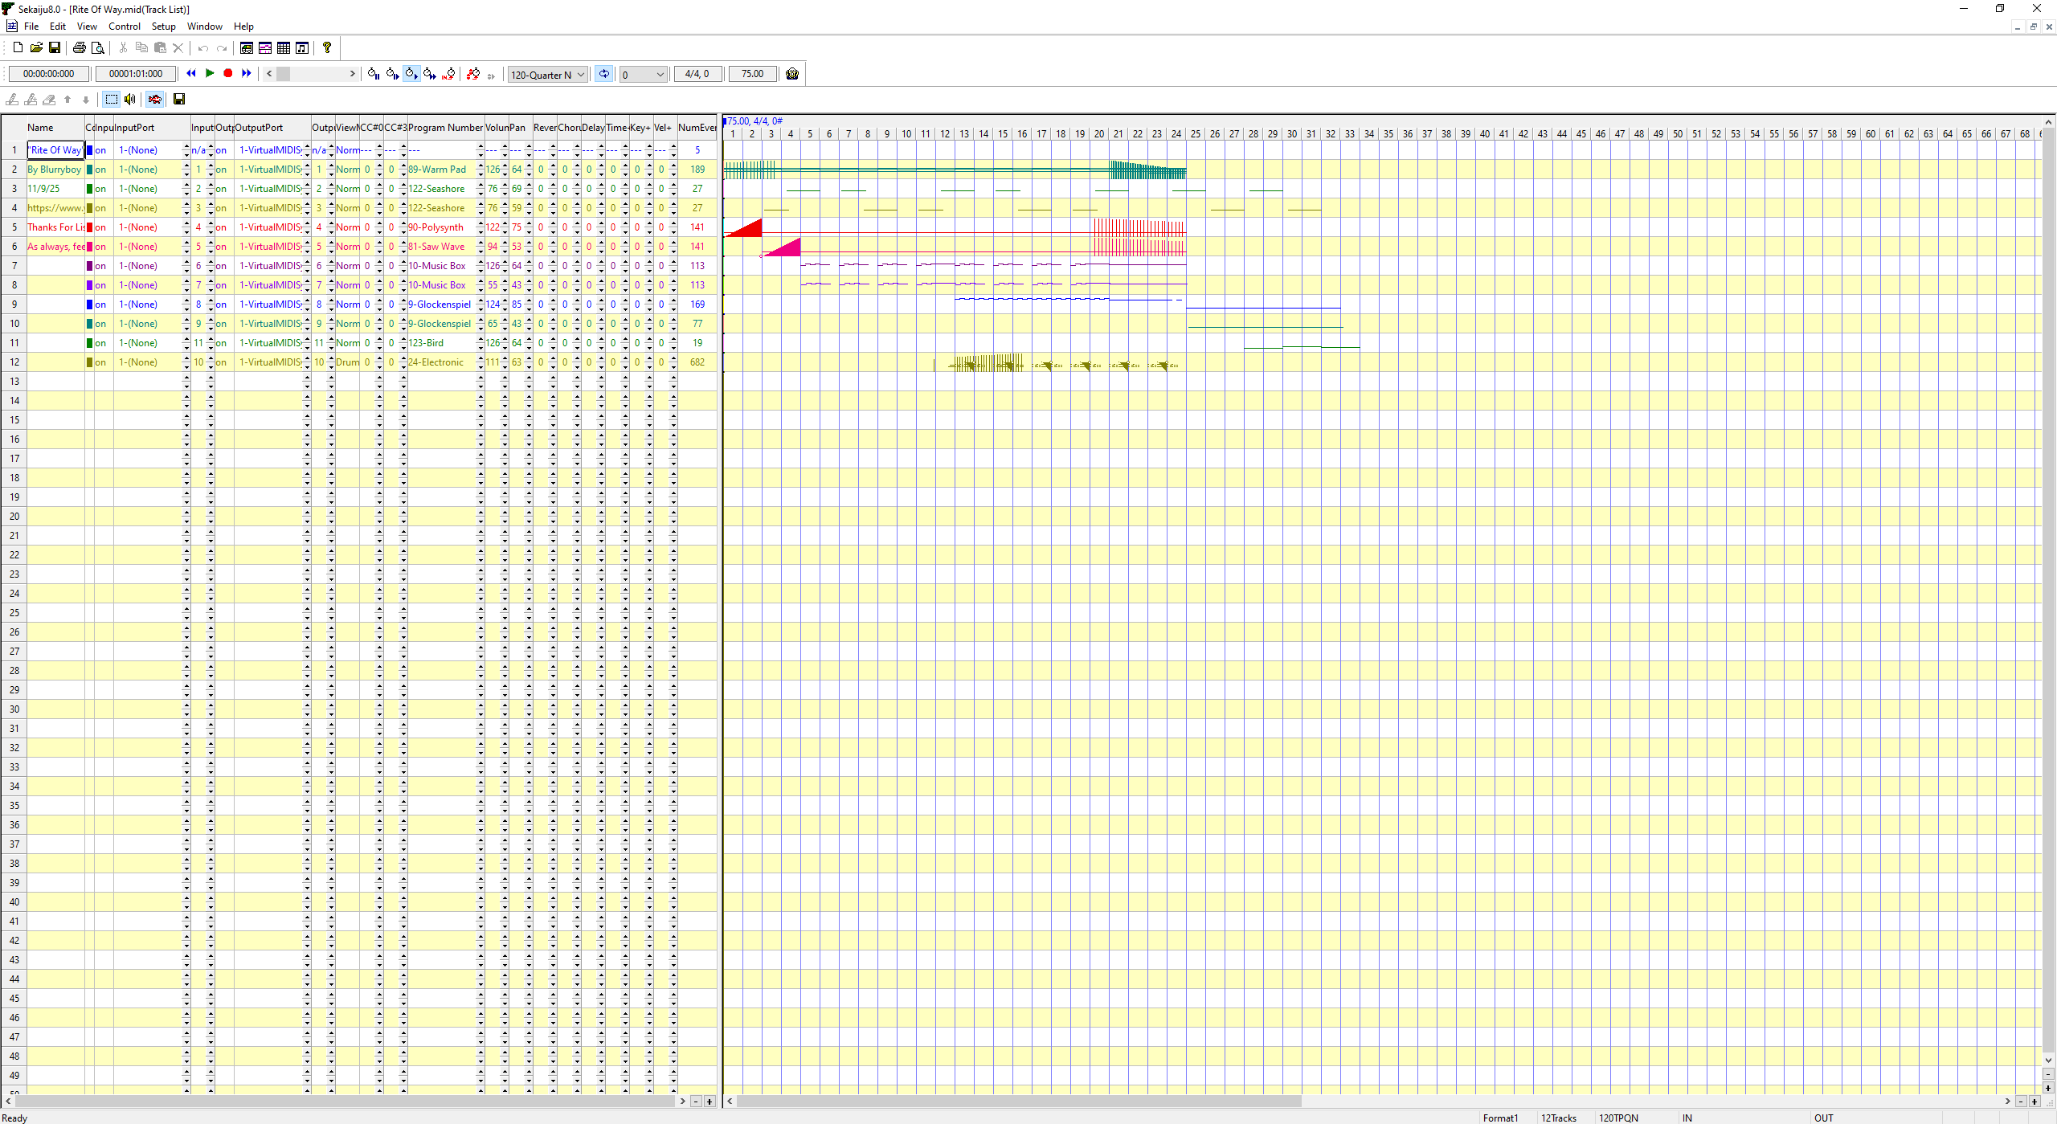Screen dimensions: 2057x1124
Task: Increase Volume spinner on Warm Pad track
Action: click(x=505, y=166)
